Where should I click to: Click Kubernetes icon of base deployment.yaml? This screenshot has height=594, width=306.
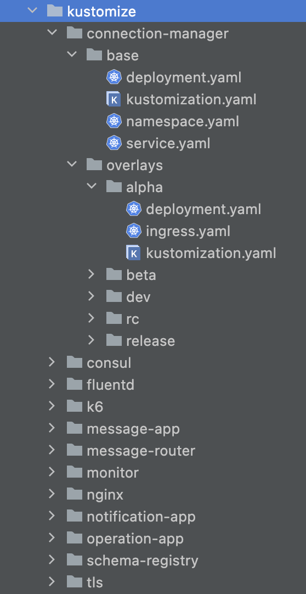pyautogui.click(x=114, y=77)
